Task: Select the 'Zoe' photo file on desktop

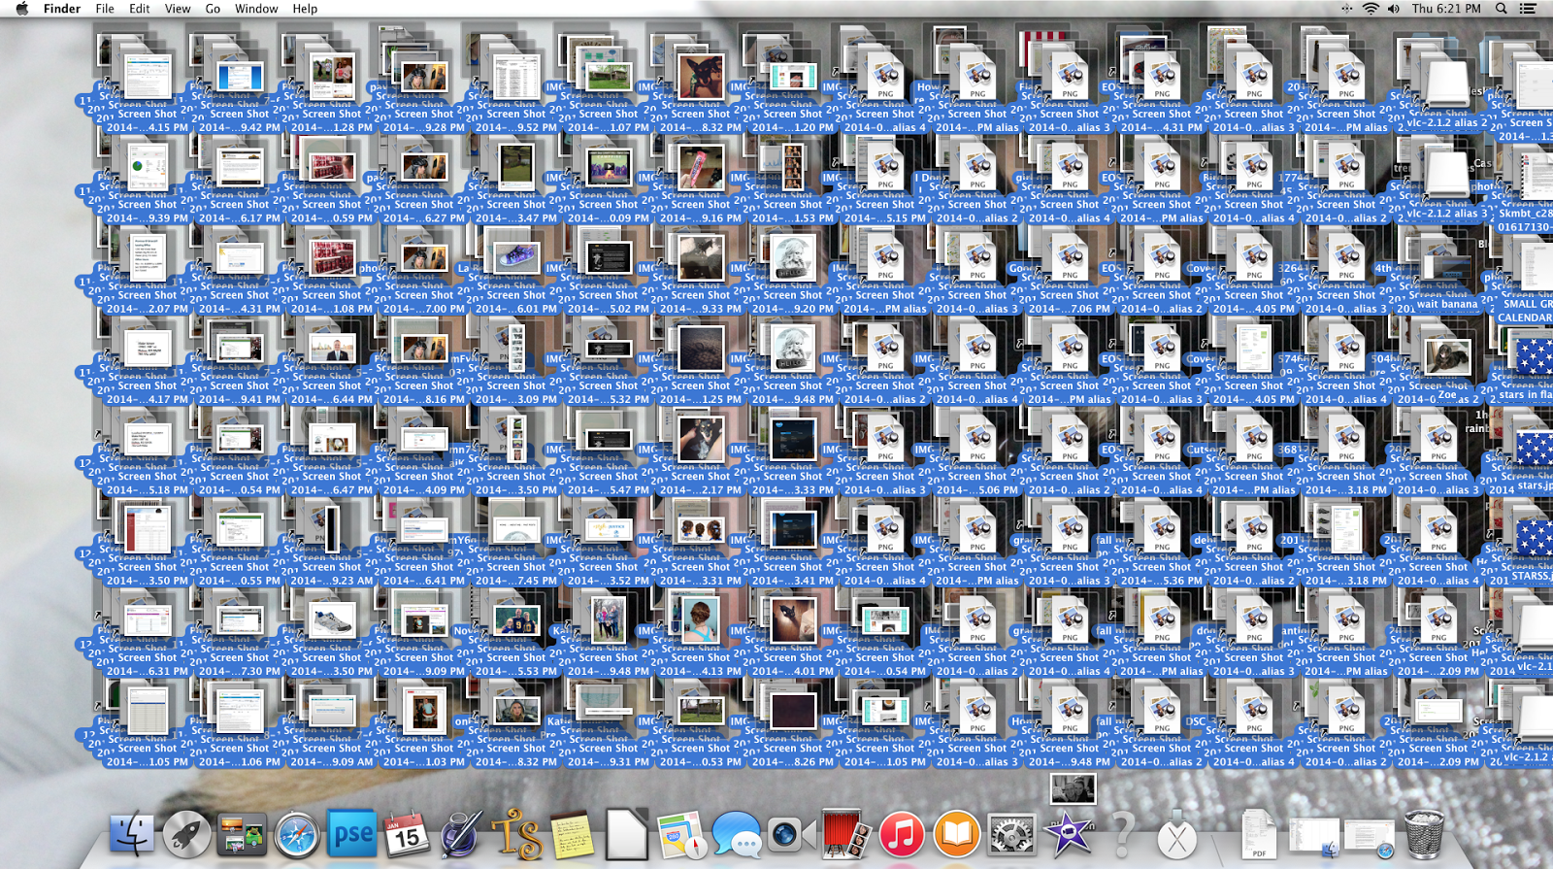Action: click(1446, 357)
